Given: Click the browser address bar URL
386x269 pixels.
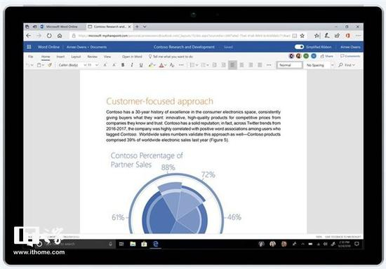Looking at the screenshot, I should pyautogui.click(x=184, y=36).
